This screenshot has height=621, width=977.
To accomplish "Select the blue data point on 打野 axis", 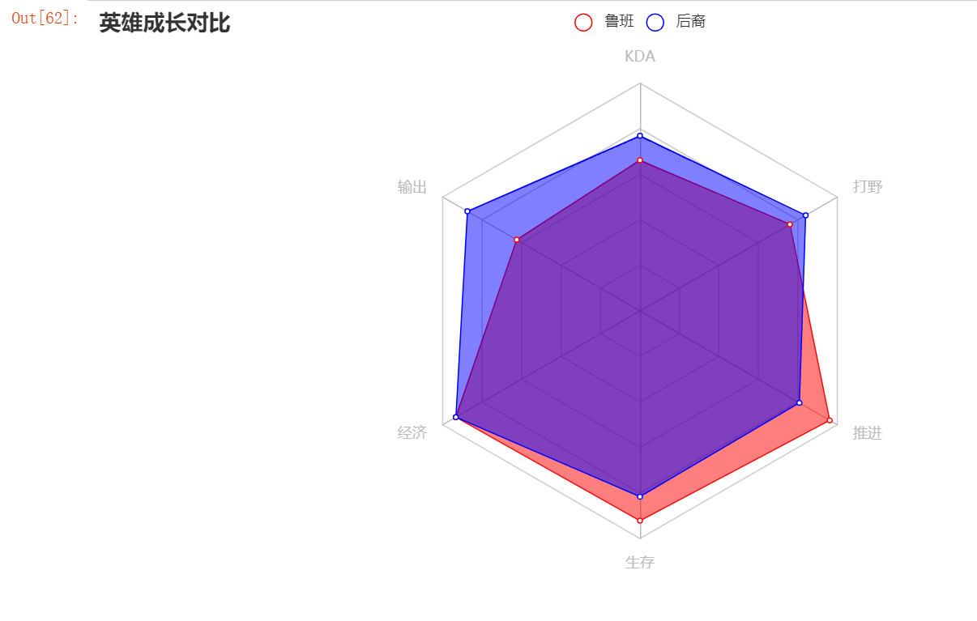I will (805, 215).
